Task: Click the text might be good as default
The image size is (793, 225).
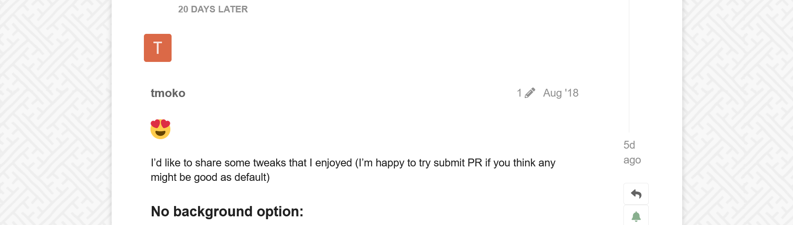Action: 210,178
